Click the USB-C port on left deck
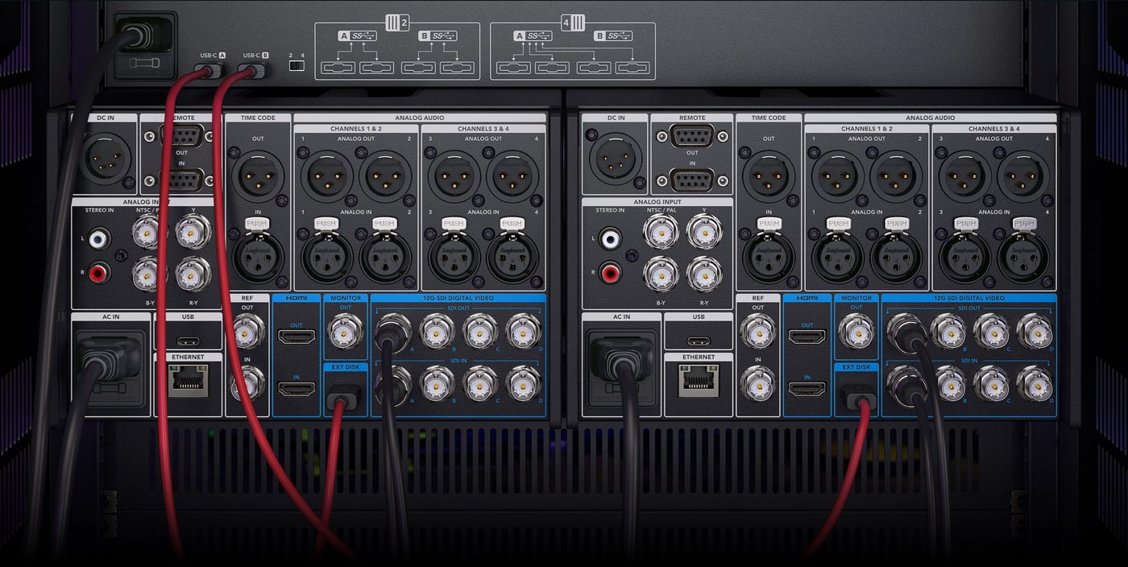This screenshot has width=1128, height=567. (188, 341)
